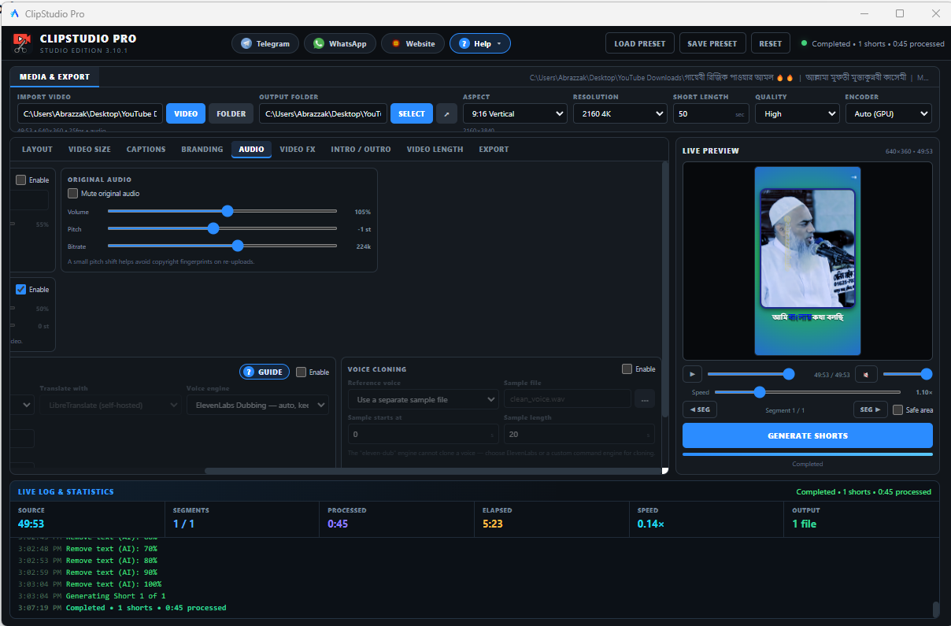Toggle the Safe area checkbox
The width and height of the screenshot is (951, 626).
(898, 409)
